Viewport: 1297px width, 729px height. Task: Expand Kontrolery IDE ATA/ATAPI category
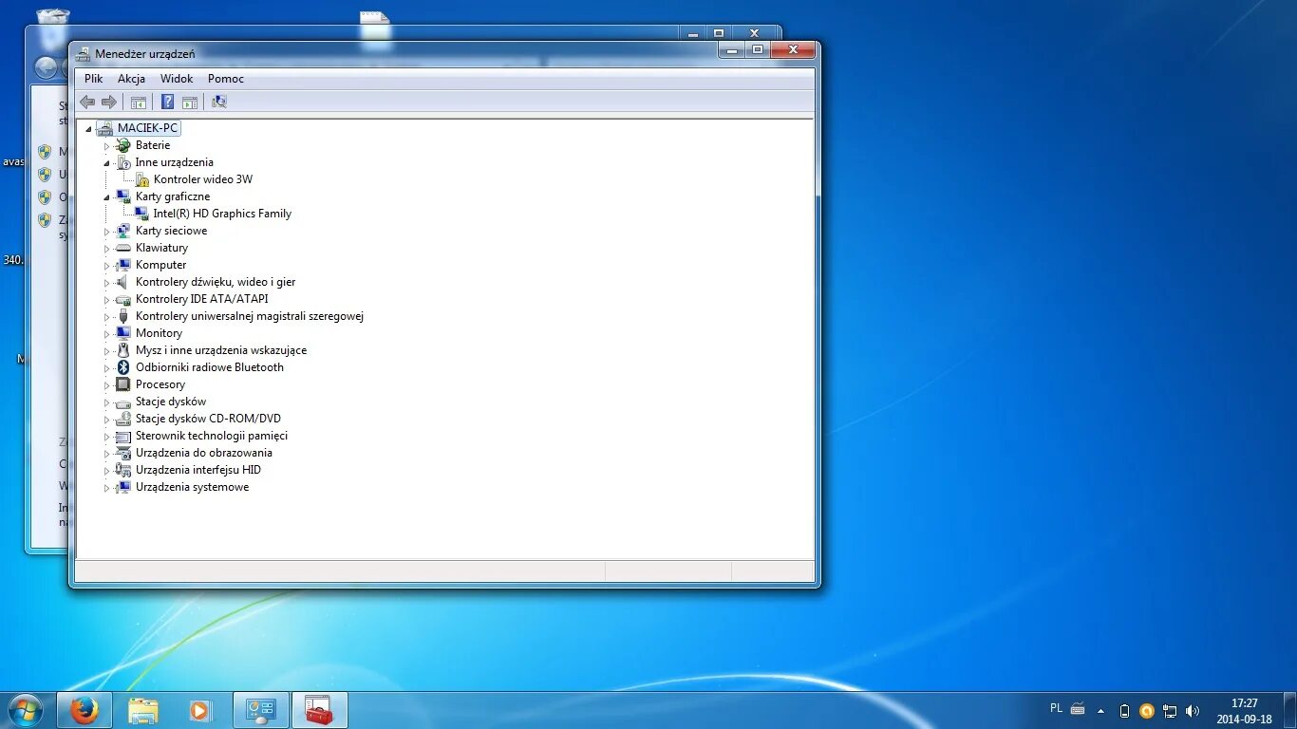pos(106,299)
